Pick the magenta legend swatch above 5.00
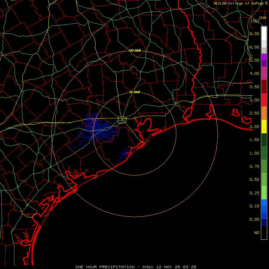Screen dimensions: 269x269 point(264,57)
